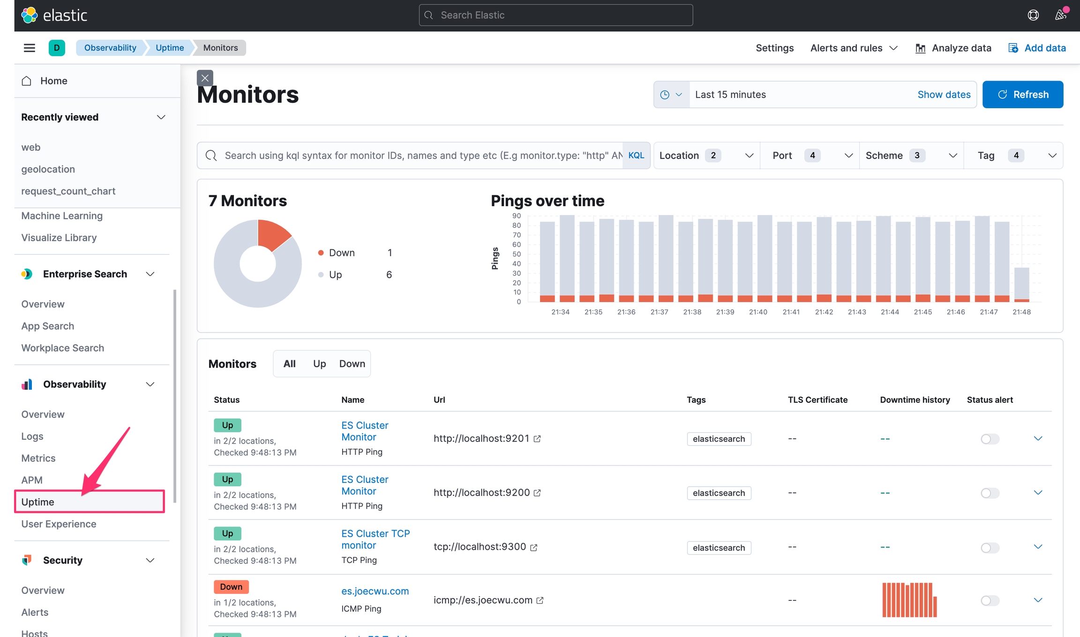Close the overlay with X button
Image resolution: width=1080 pixels, height=637 pixels.
(x=205, y=78)
